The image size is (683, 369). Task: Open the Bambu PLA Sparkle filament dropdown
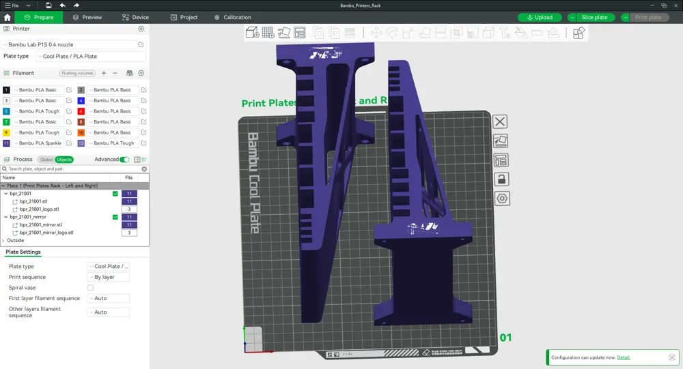coord(40,143)
